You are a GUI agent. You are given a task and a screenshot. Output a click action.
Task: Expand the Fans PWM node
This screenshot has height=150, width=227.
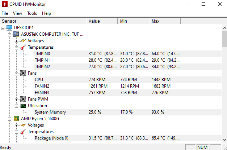tap(16, 99)
